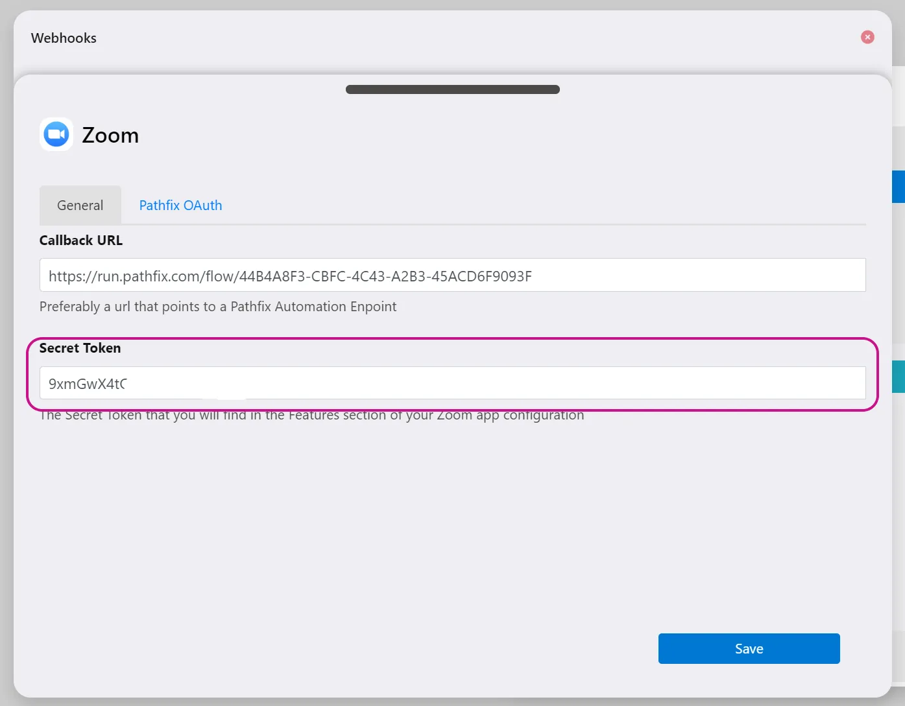This screenshot has width=905, height=706.
Task: Select the General tab
Action: pyautogui.click(x=80, y=206)
